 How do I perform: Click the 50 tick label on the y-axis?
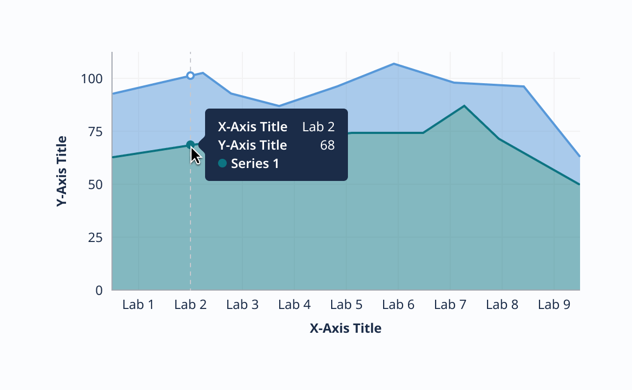click(95, 185)
